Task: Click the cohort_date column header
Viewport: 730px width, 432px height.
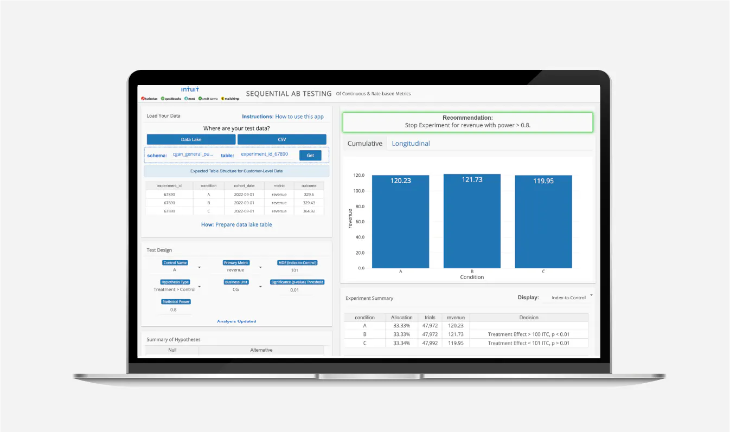Action: (x=244, y=185)
